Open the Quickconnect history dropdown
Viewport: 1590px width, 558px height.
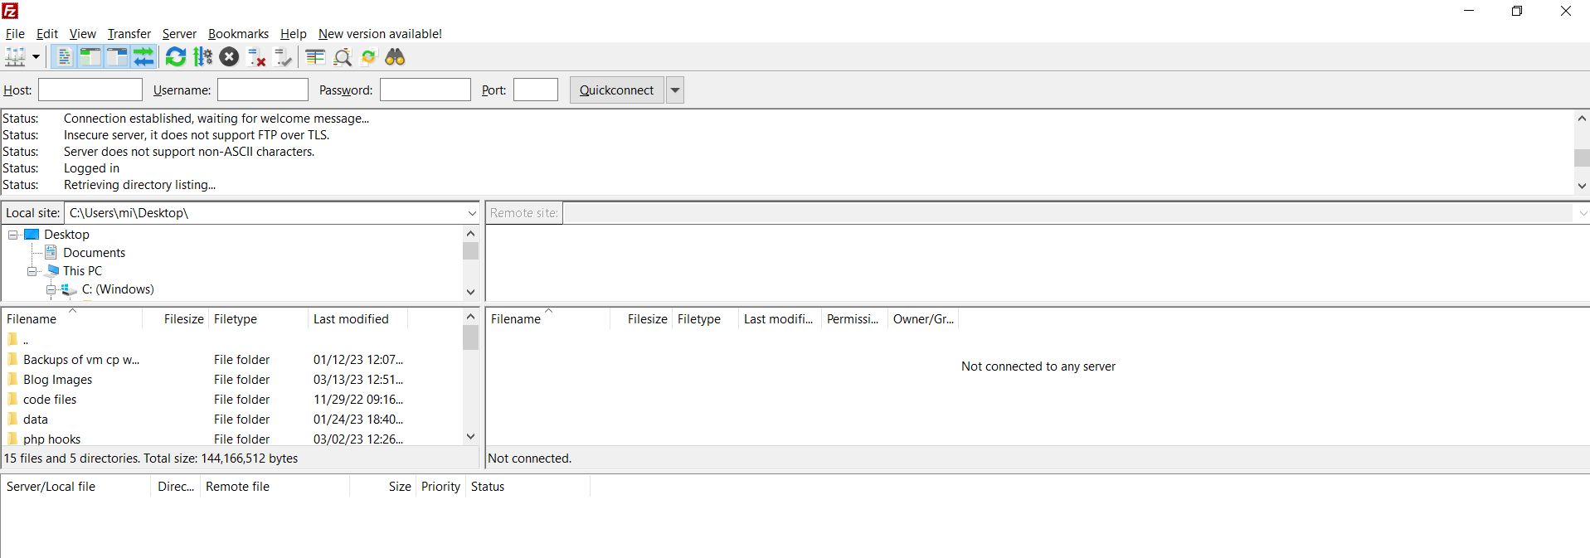tap(675, 90)
